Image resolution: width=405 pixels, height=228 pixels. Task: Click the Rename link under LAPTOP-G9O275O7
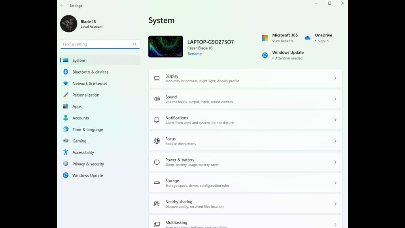pyautogui.click(x=195, y=53)
